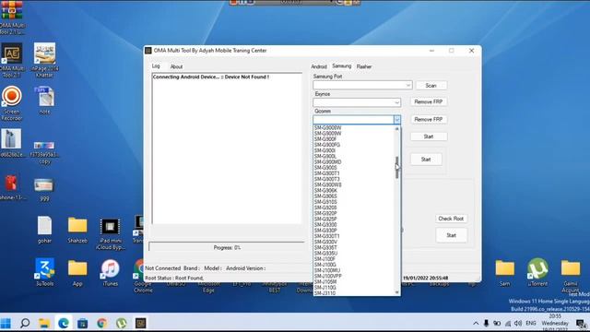
Task: Open Microsoft Edge from the taskbar
Action: pyautogui.click(x=64, y=323)
